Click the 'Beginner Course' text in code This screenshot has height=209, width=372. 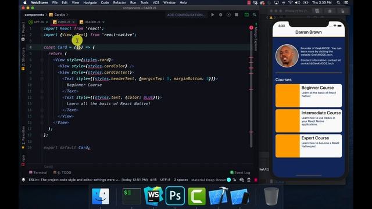(x=84, y=85)
